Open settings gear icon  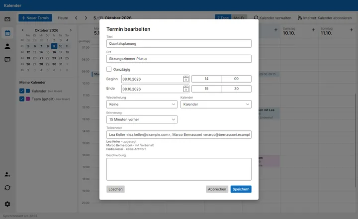[7, 204]
